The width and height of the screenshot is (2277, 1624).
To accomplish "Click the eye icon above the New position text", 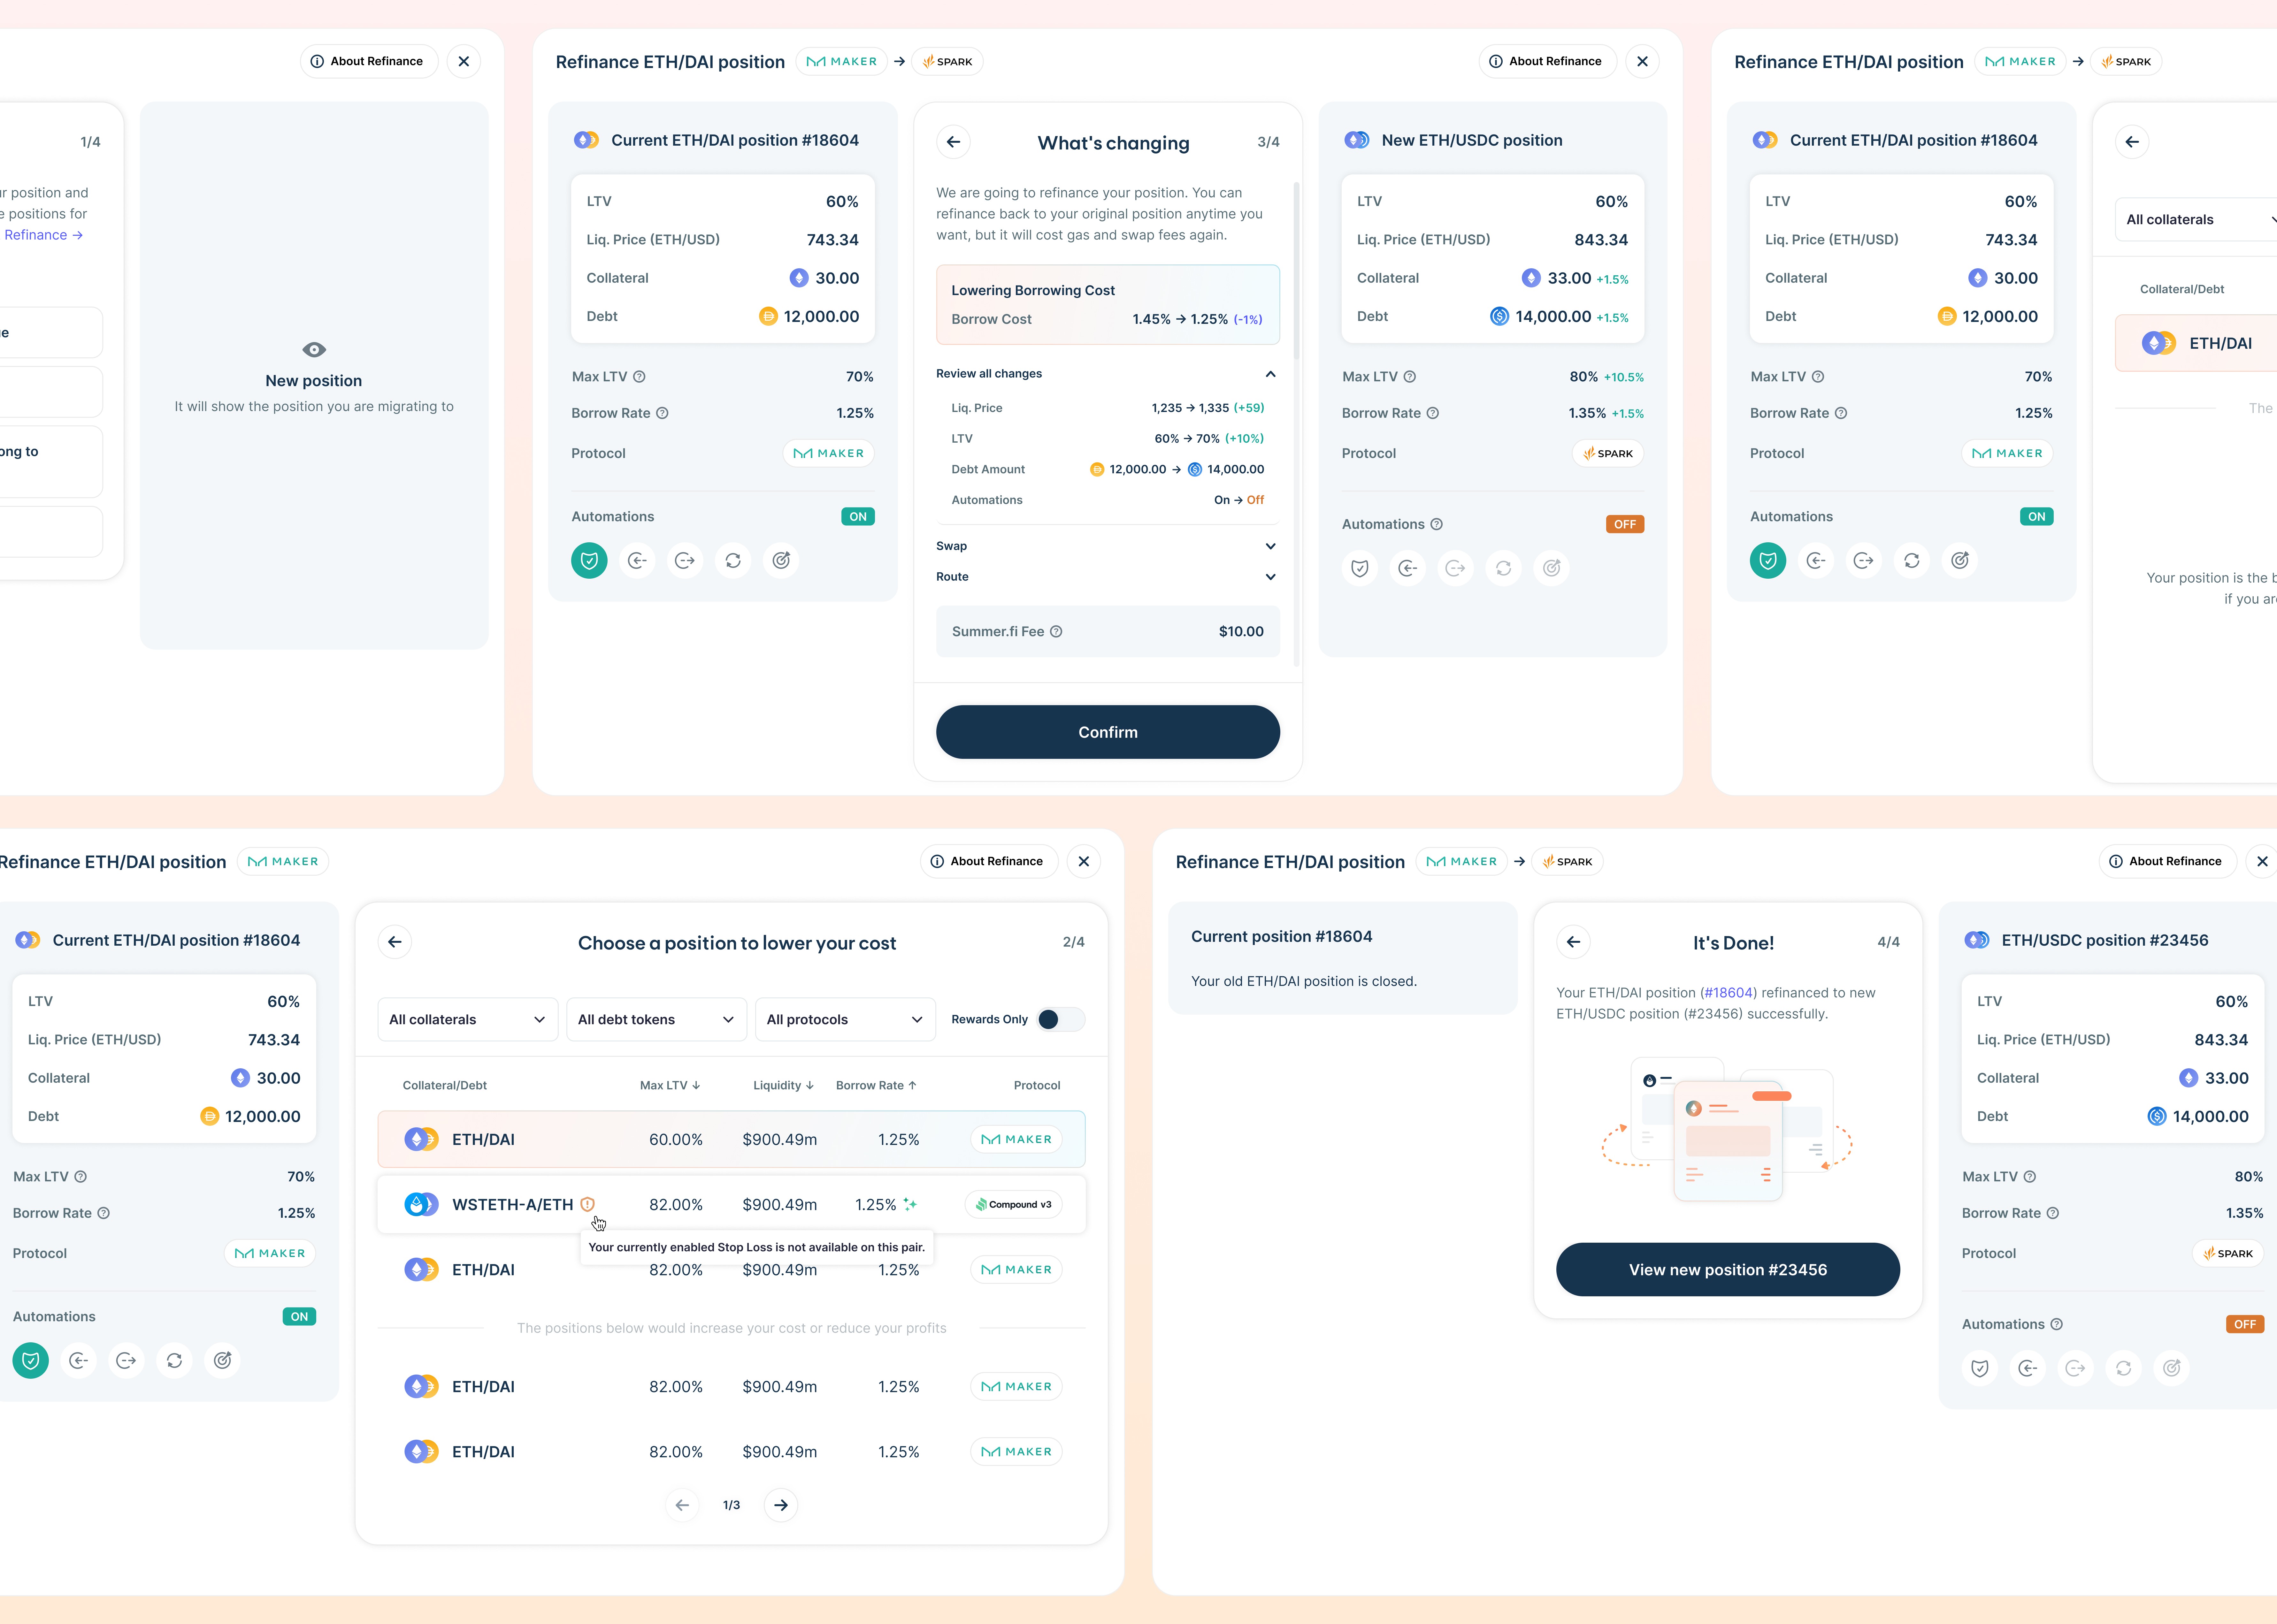I will (314, 350).
